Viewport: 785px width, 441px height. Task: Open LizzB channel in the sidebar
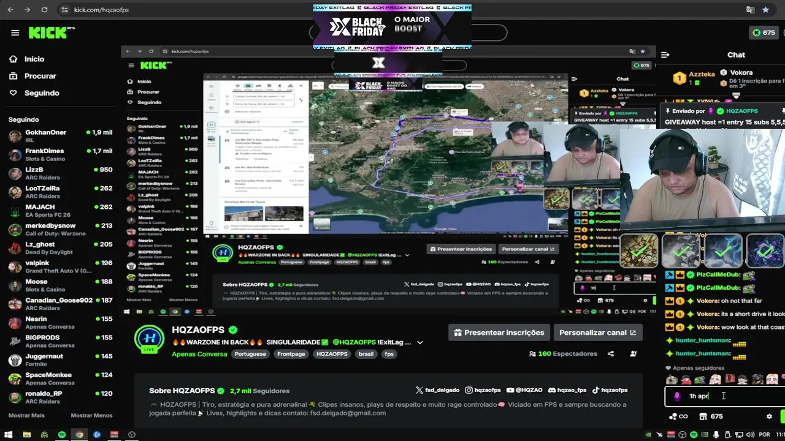(60, 173)
